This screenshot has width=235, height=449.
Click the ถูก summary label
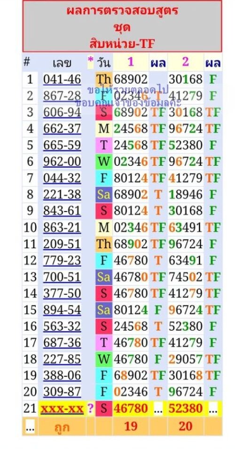click(x=62, y=427)
